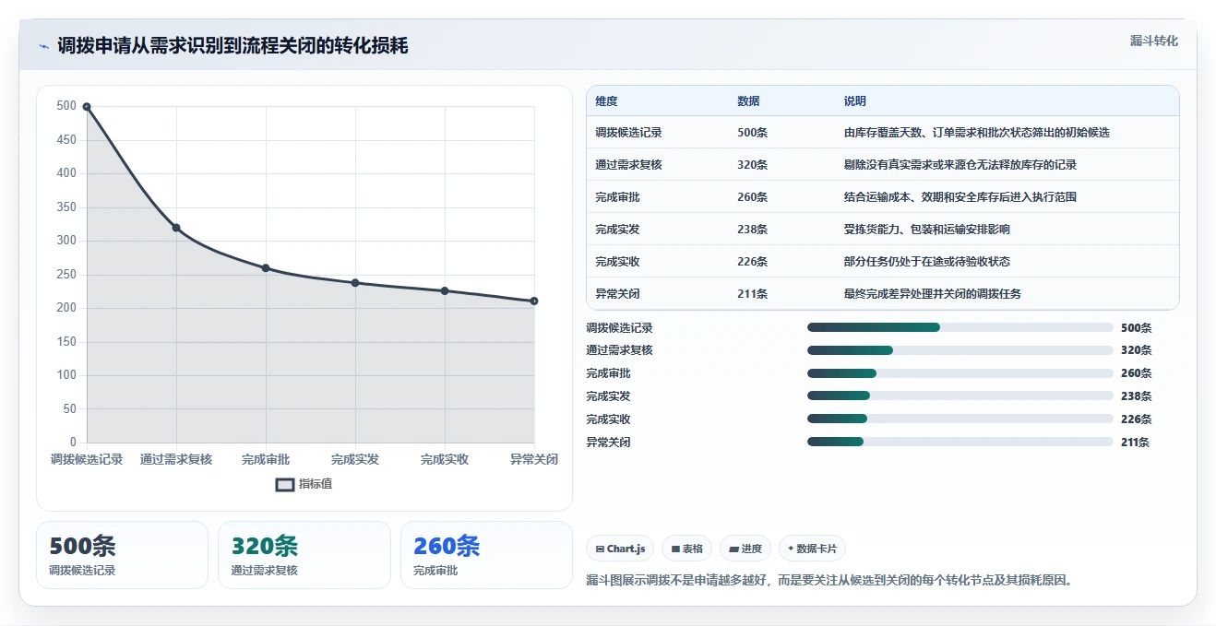Open the 500条 调拨候选记录 data card
The height and width of the screenshot is (626, 1216).
(x=122, y=555)
